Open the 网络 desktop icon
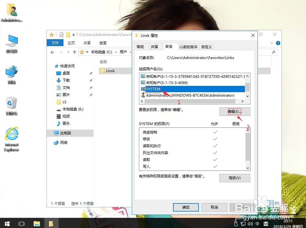The width and height of the screenshot is (306, 228). (12, 75)
